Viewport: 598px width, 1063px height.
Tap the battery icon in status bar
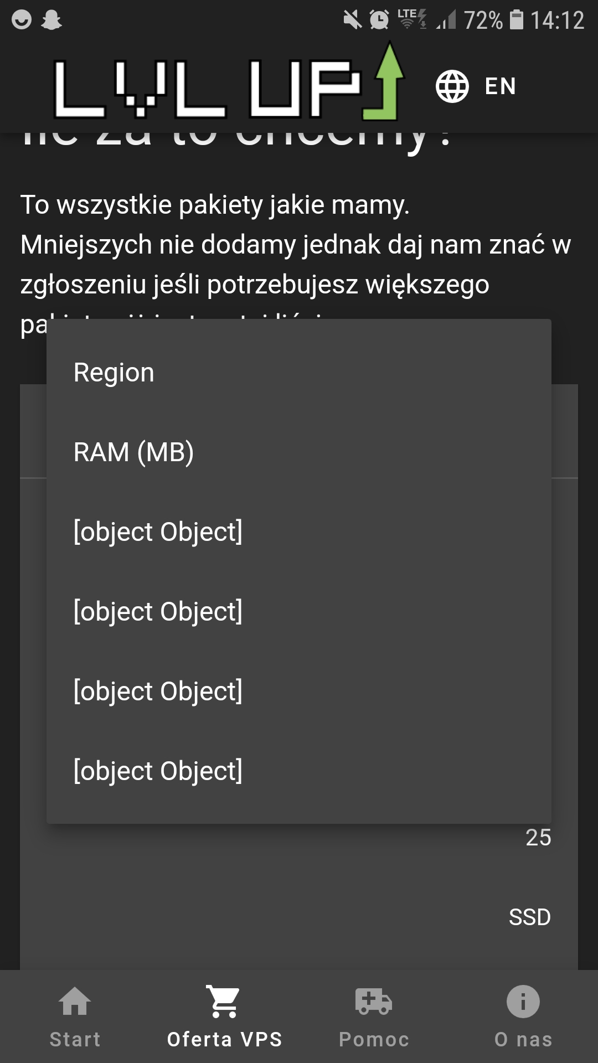click(x=517, y=20)
